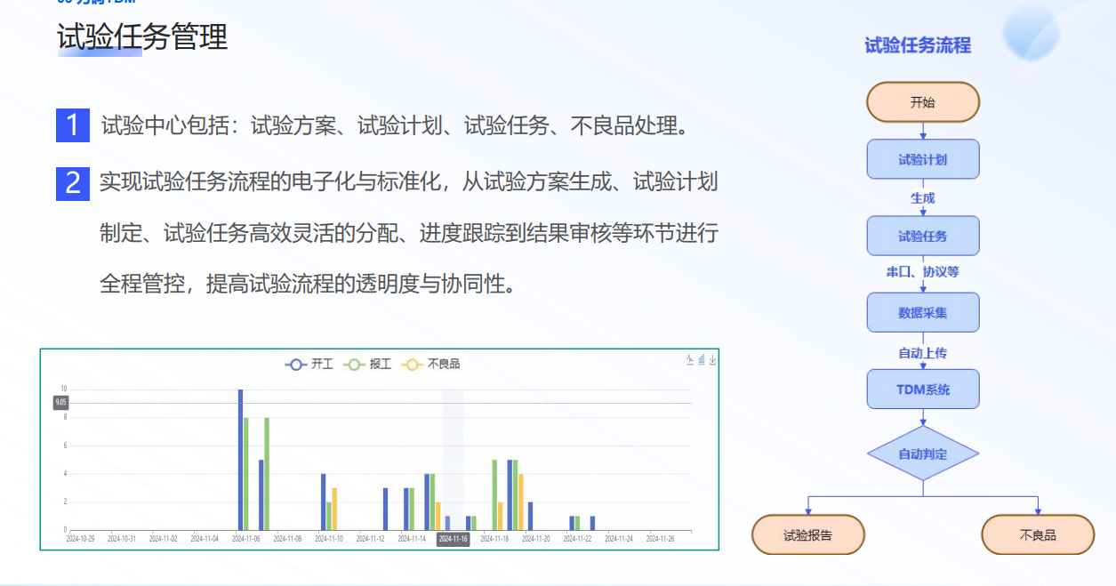Click the 2024-10-29 x-axis date
Viewport: 1116px width, 586px height.
point(81,539)
